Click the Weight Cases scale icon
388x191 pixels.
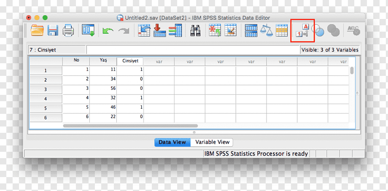266,31
